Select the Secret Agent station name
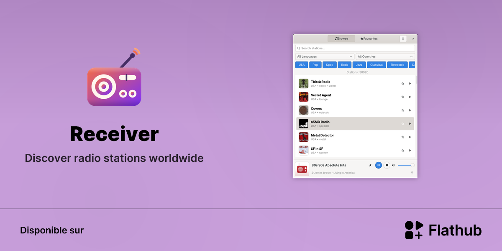The width and height of the screenshot is (502, 251). [x=321, y=95]
